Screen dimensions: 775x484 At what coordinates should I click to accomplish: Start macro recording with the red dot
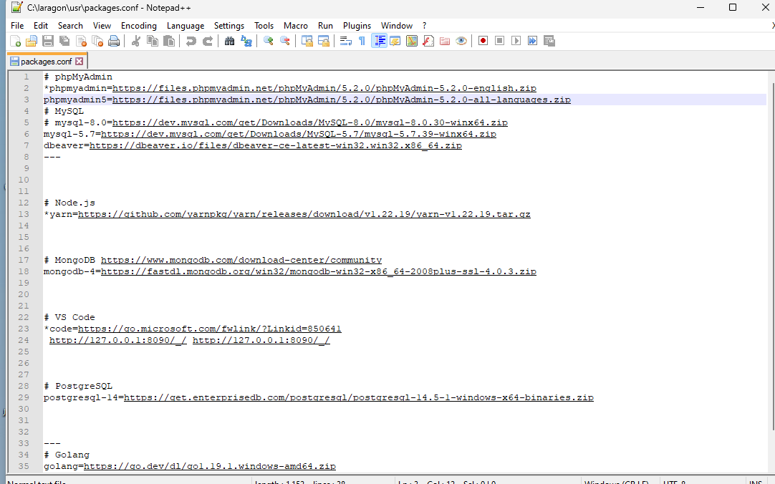tap(483, 41)
